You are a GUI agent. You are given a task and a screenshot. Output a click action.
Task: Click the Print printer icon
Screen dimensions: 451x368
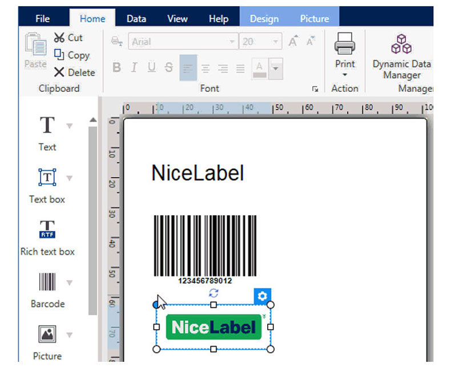coord(345,44)
